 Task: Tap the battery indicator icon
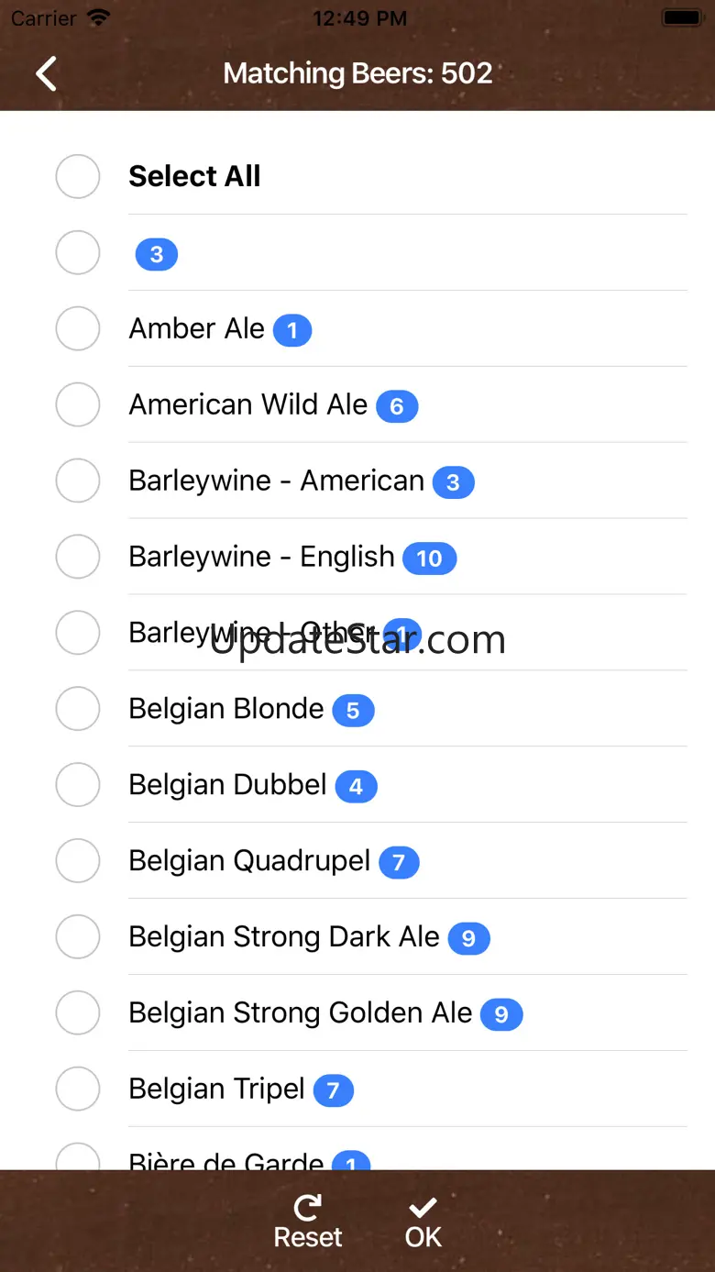(x=682, y=17)
